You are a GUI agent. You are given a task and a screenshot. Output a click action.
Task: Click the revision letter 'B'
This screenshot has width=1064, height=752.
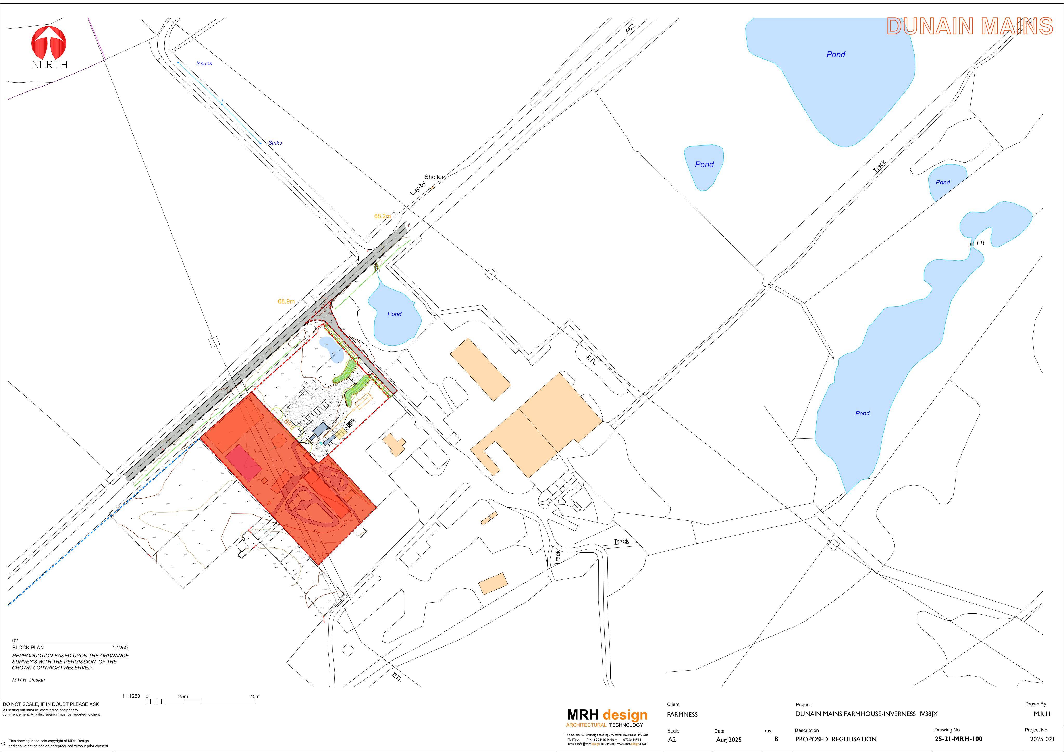[777, 739]
